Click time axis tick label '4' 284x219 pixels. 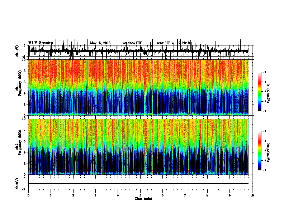coord(118,195)
